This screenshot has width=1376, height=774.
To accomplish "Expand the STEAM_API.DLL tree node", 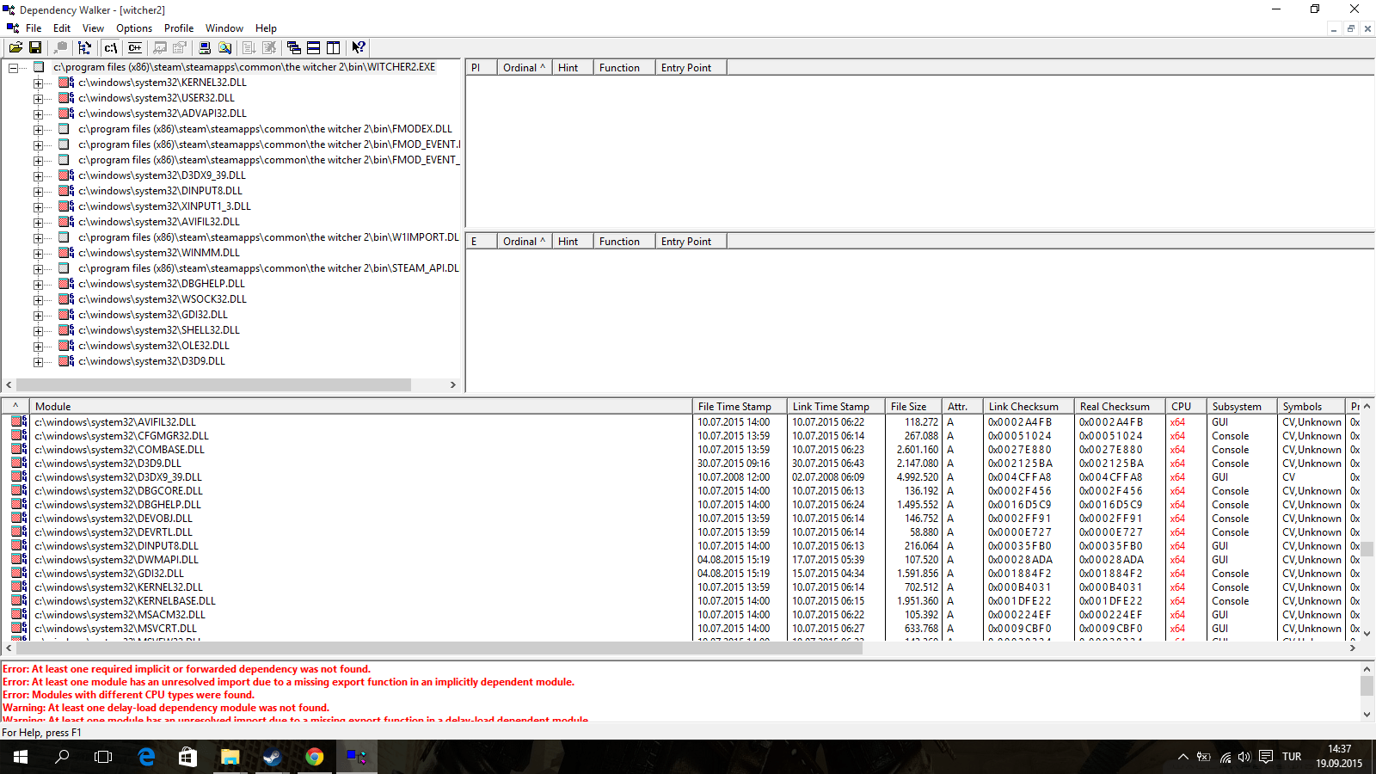I will click(38, 269).
